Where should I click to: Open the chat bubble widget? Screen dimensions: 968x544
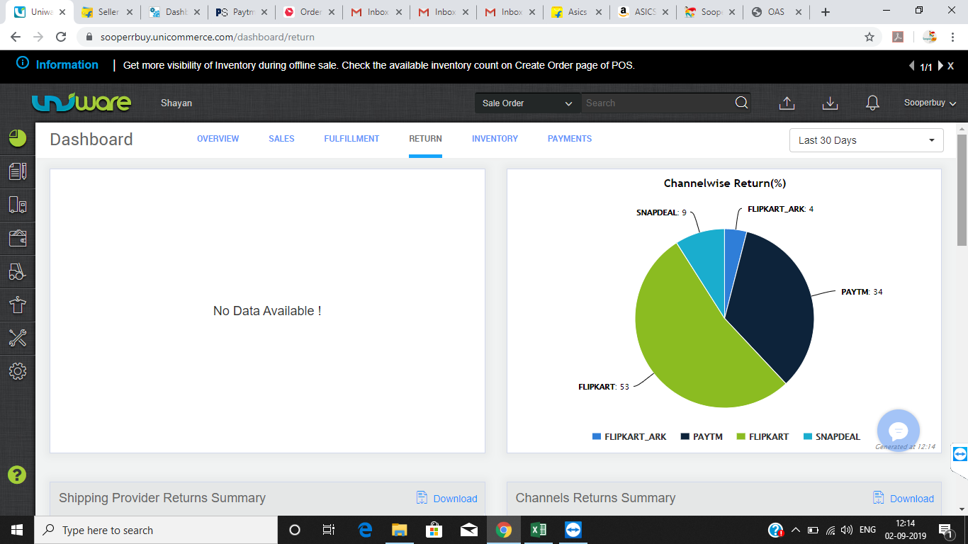(898, 431)
